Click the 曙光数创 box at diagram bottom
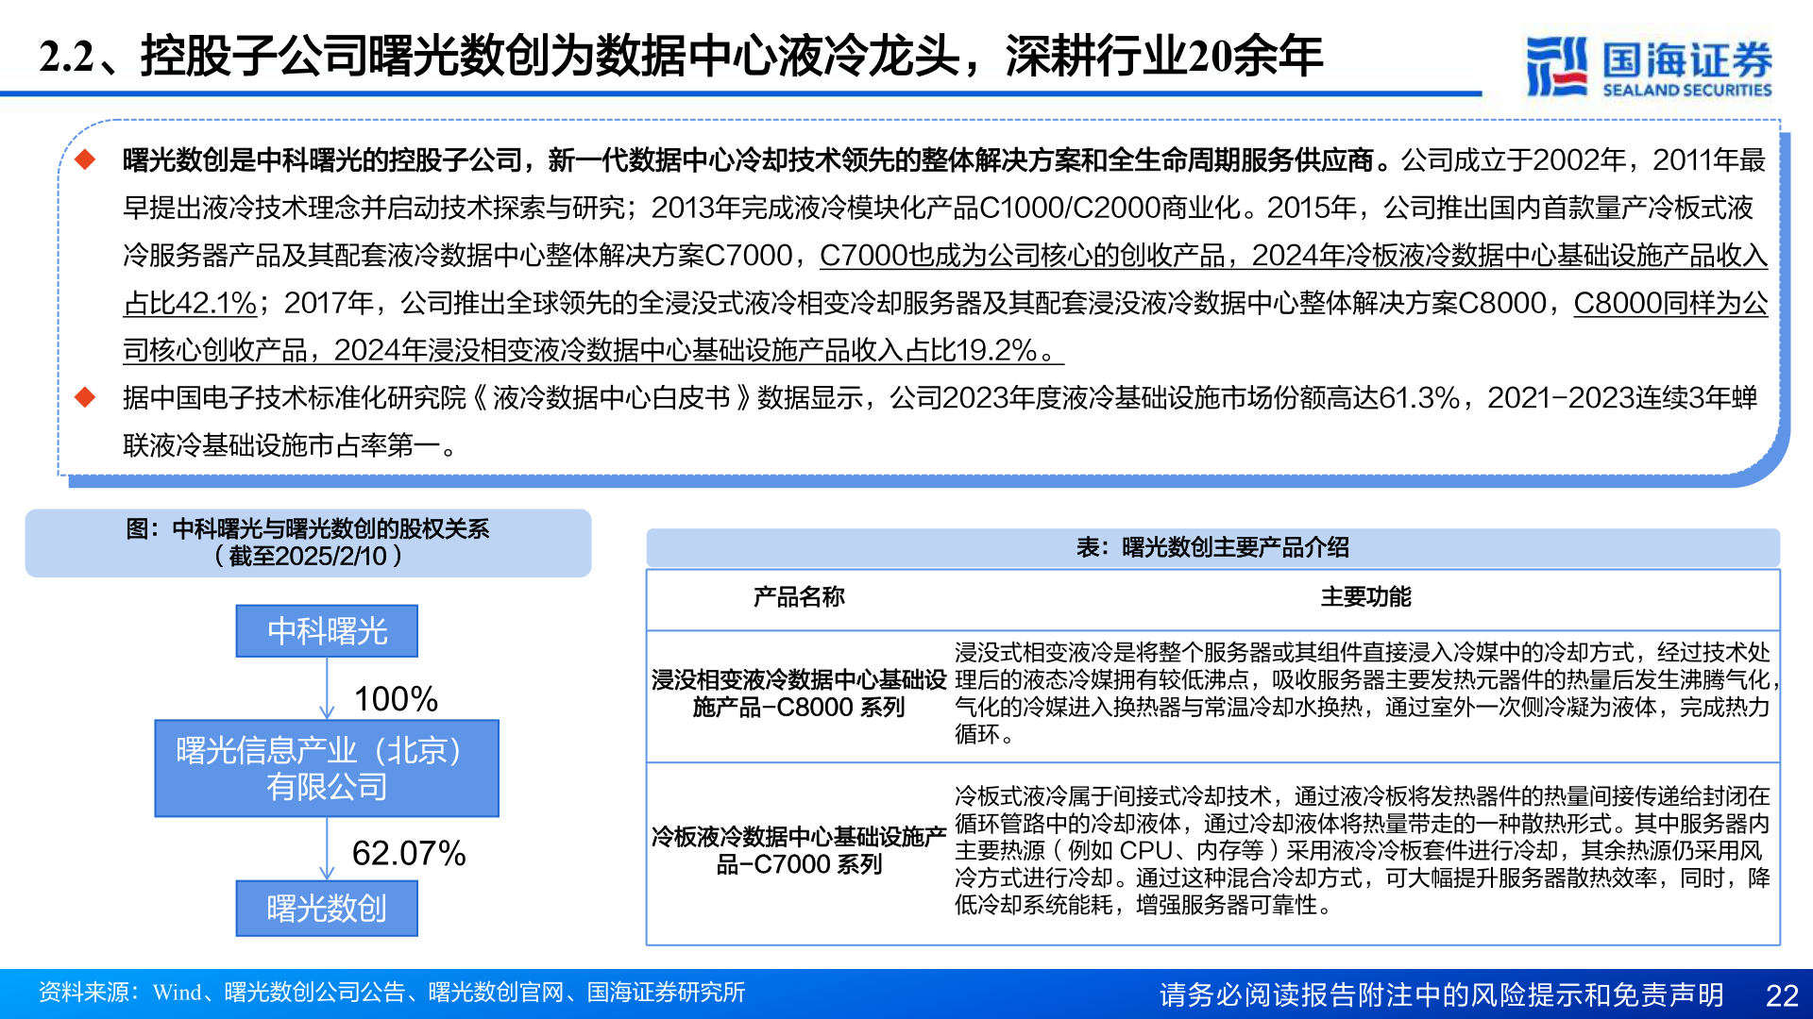 click(x=326, y=908)
